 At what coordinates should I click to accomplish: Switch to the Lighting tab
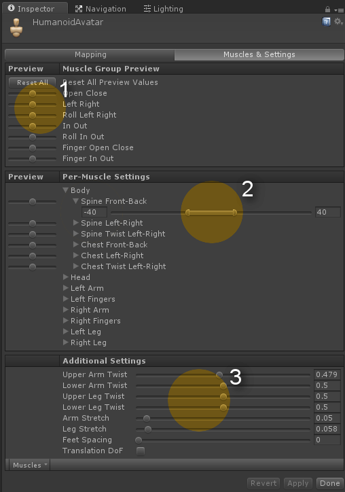click(x=164, y=9)
